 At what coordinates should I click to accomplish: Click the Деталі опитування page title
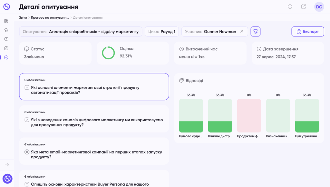tap(49, 7)
